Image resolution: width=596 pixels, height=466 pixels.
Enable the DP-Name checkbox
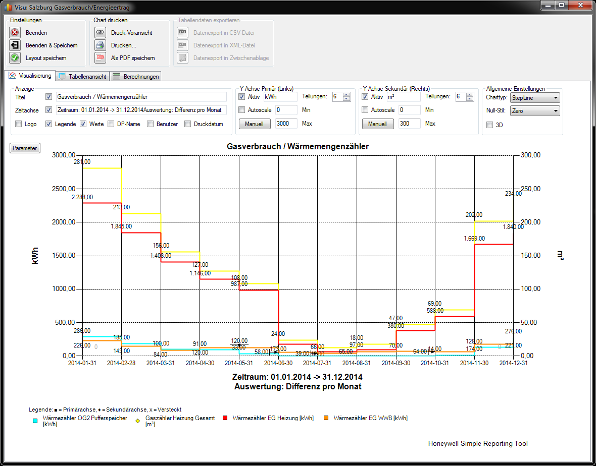click(111, 124)
